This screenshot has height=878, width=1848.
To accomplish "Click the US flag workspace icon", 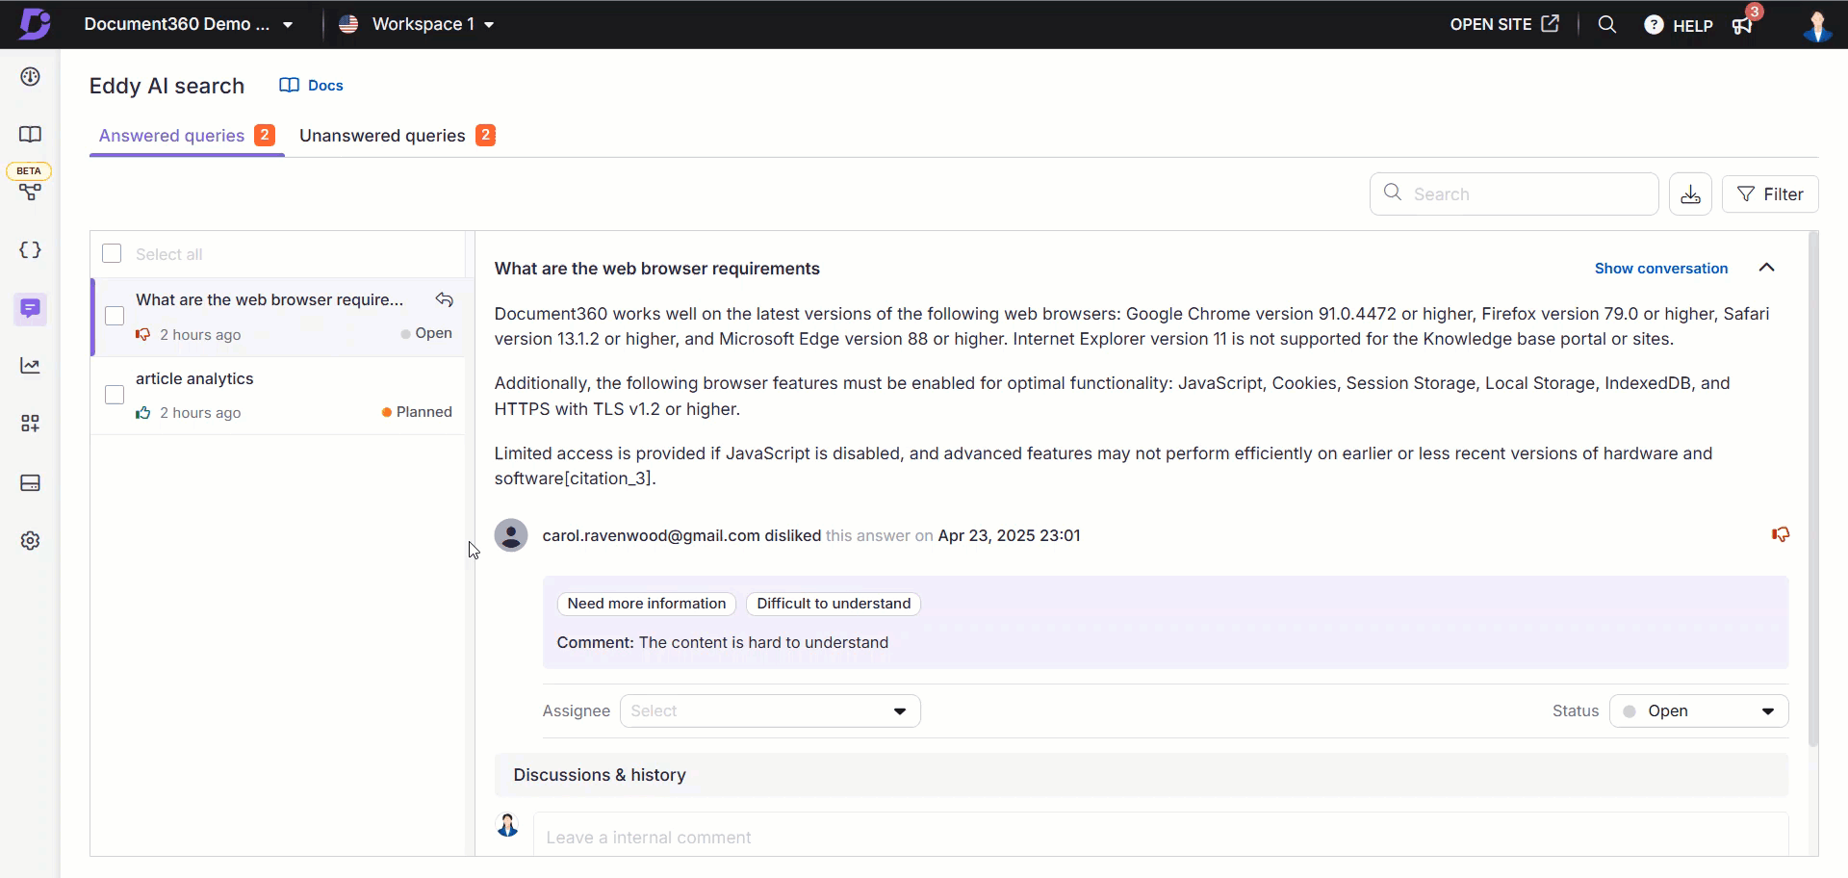I will (x=348, y=24).
